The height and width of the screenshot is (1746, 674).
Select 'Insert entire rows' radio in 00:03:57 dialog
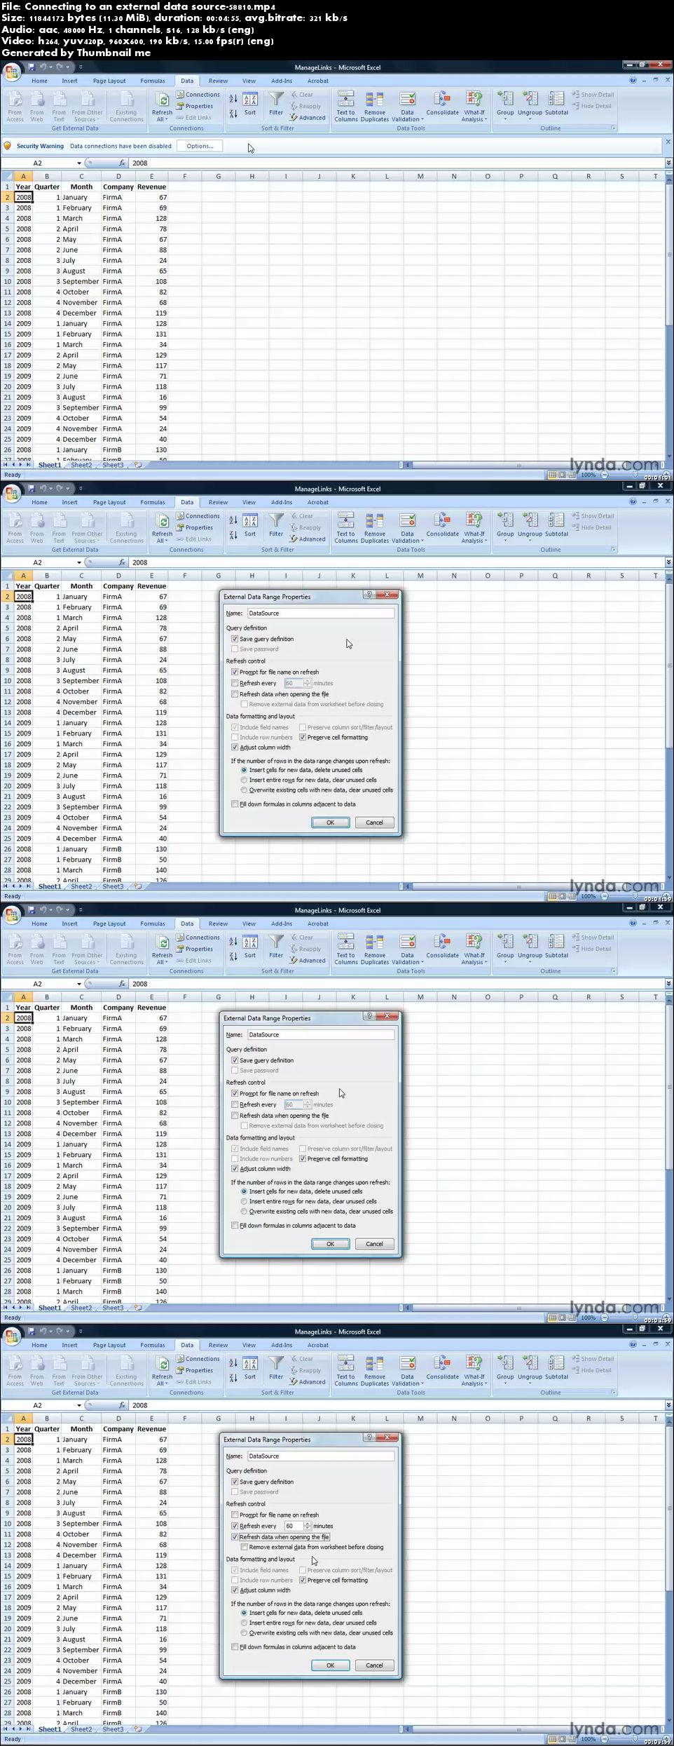(x=244, y=1623)
